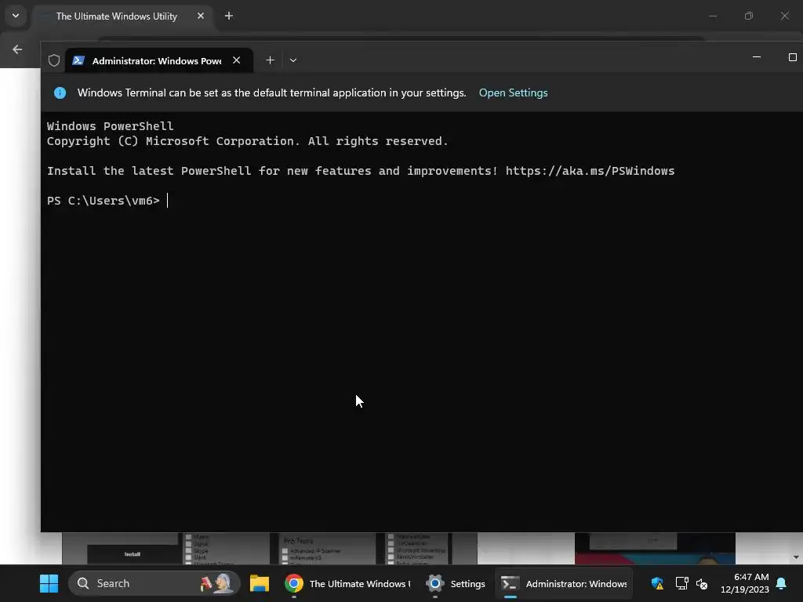Switch to Administrator: Windows Terminal taskbar item

click(x=563, y=583)
